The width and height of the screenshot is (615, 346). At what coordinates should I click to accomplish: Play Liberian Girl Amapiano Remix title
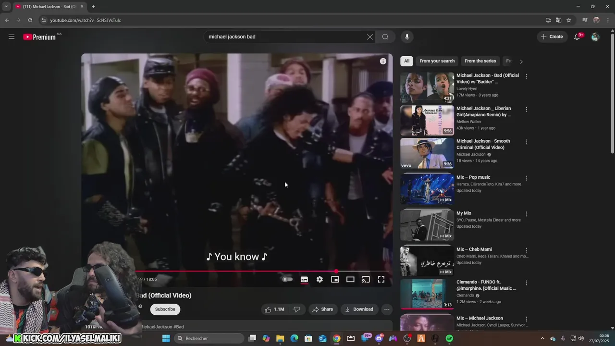click(x=484, y=111)
